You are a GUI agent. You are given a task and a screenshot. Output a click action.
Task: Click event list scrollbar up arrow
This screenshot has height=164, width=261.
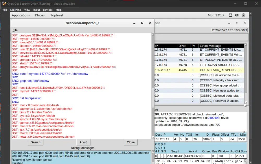(x=246, y=44)
